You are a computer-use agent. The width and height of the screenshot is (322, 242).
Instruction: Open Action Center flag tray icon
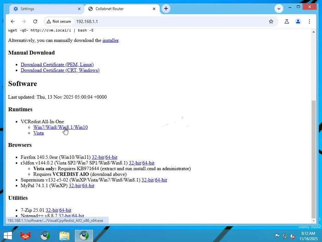pyautogui.click(x=277, y=236)
